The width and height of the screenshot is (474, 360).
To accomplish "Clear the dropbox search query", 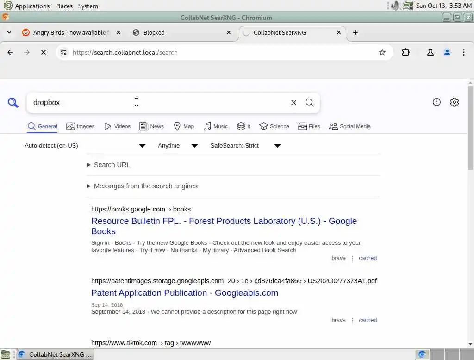I will [293, 103].
